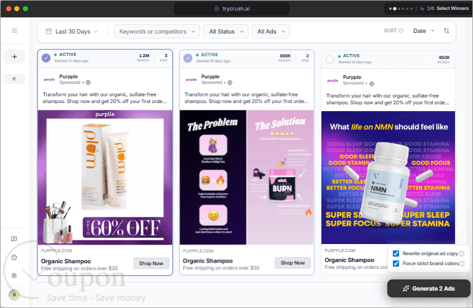Viewport: 473px width, 308px height.
Task: Click the calendar icon in date filter
Action: tap(48, 31)
